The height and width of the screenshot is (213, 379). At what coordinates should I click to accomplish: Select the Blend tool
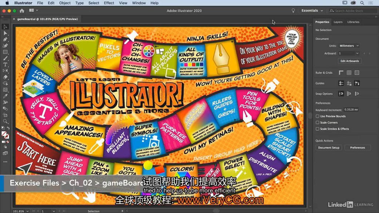(x=5, y=109)
